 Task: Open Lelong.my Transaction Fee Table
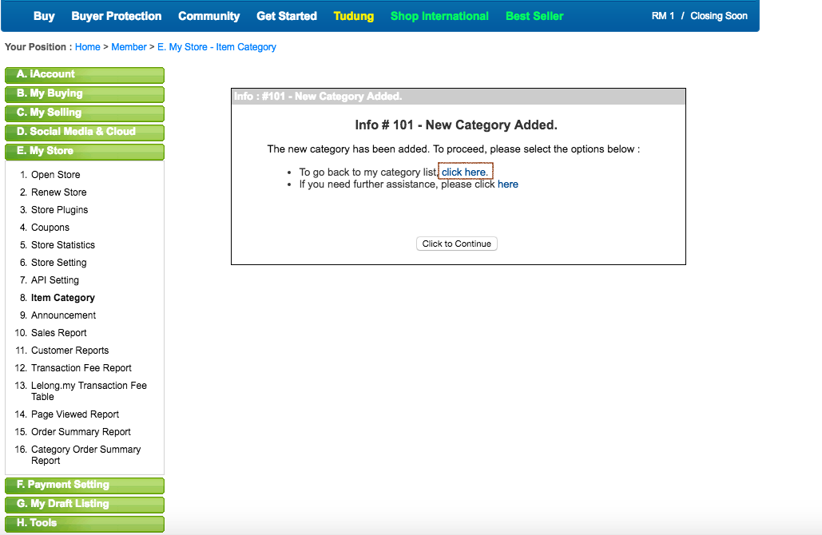(89, 391)
